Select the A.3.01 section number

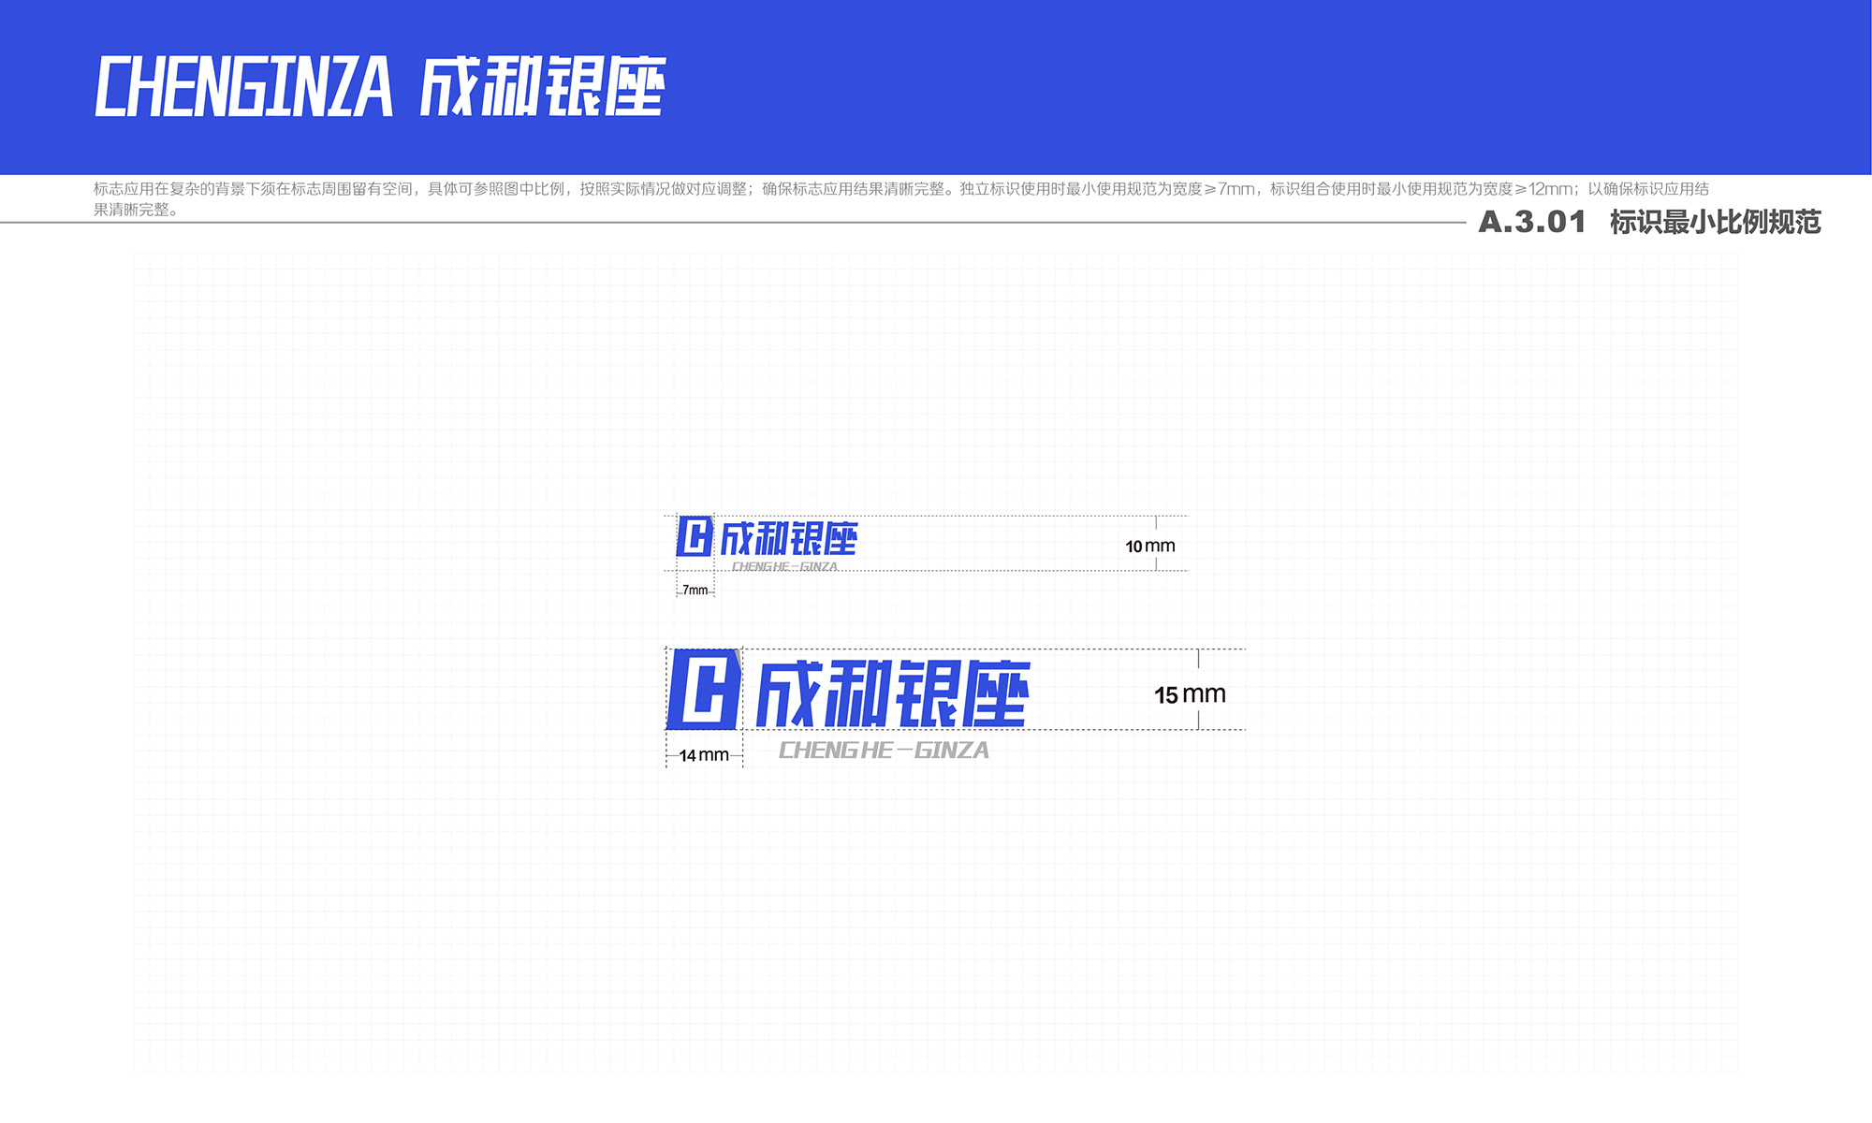click(1532, 223)
